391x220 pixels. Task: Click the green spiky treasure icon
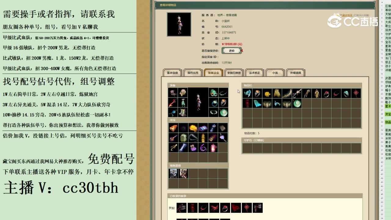[183, 138]
